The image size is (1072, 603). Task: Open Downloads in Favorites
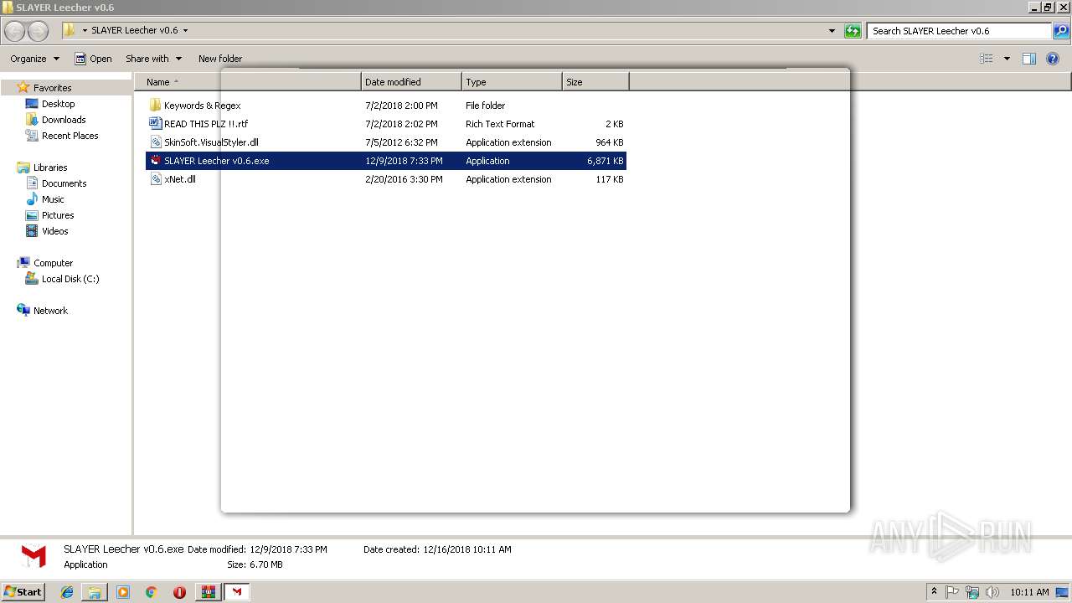pos(64,120)
